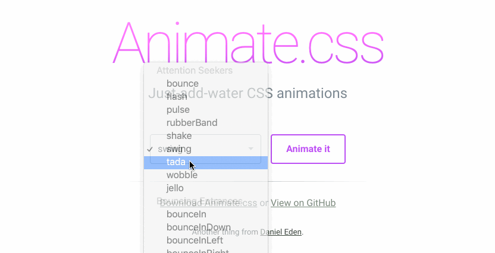Select the checked swing option
The height and width of the screenshot is (253, 495).
pos(179,148)
